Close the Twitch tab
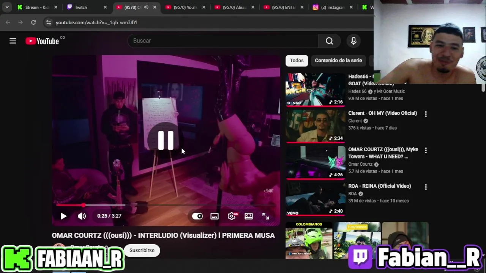The image size is (486, 273). click(105, 7)
